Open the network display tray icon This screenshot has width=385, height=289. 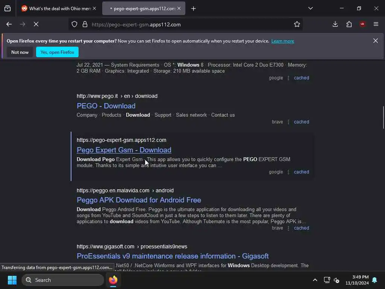[x=327, y=280]
